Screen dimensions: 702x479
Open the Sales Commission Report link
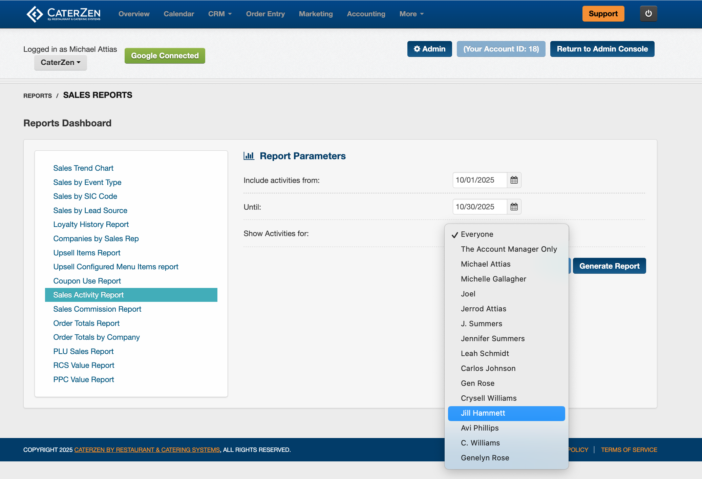pyautogui.click(x=97, y=309)
